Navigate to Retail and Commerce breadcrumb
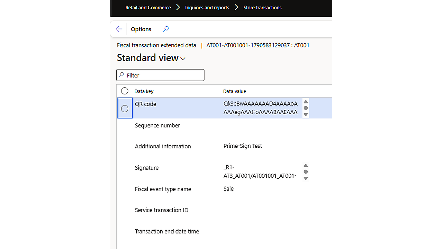 tap(148, 8)
